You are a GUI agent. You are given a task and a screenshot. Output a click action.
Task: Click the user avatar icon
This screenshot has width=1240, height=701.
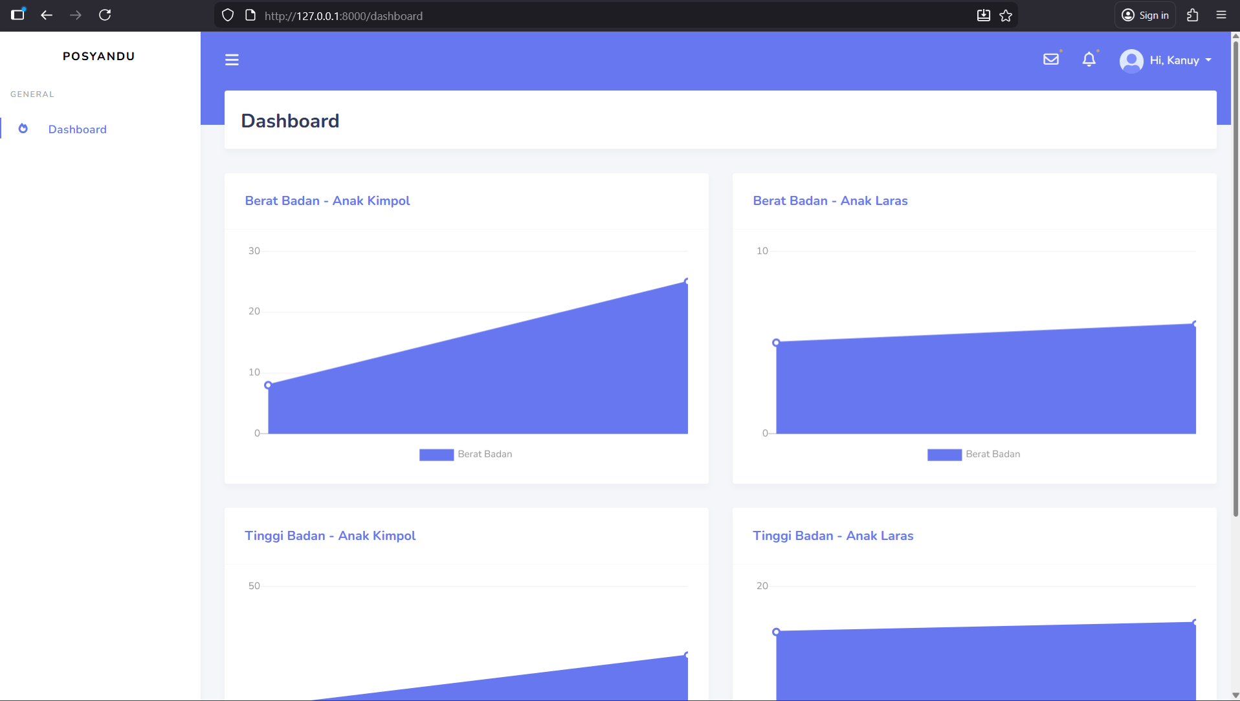[x=1131, y=61]
